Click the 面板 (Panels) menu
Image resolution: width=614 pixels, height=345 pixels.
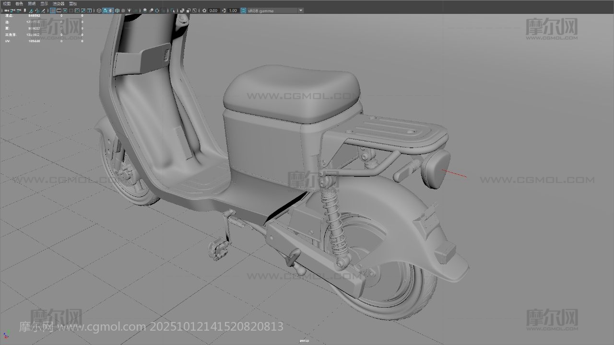(x=73, y=3)
